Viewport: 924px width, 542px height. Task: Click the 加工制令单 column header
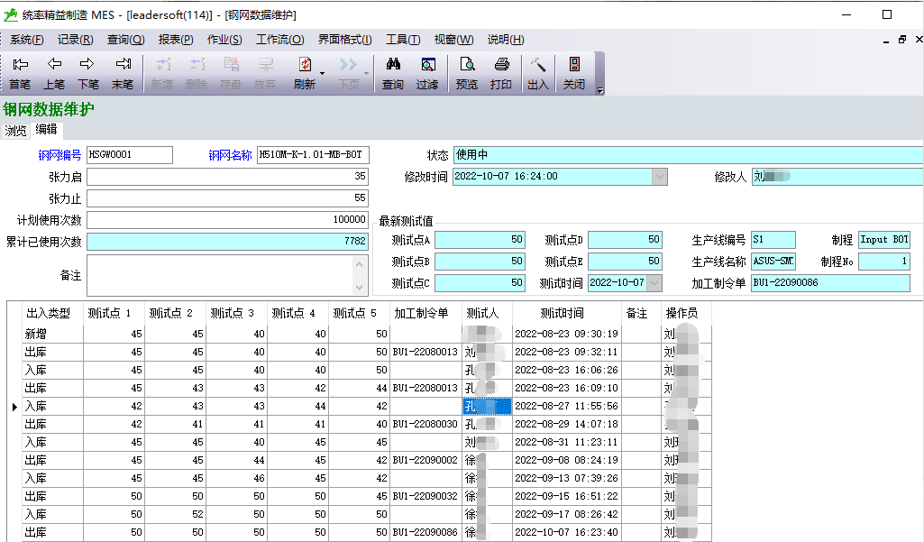pyautogui.click(x=425, y=313)
